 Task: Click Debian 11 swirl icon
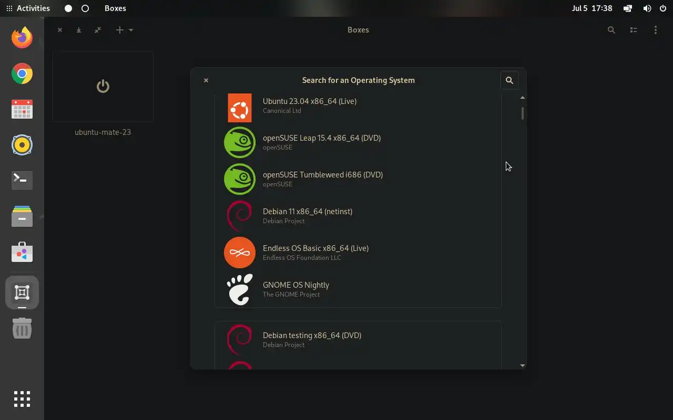(240, 216)
